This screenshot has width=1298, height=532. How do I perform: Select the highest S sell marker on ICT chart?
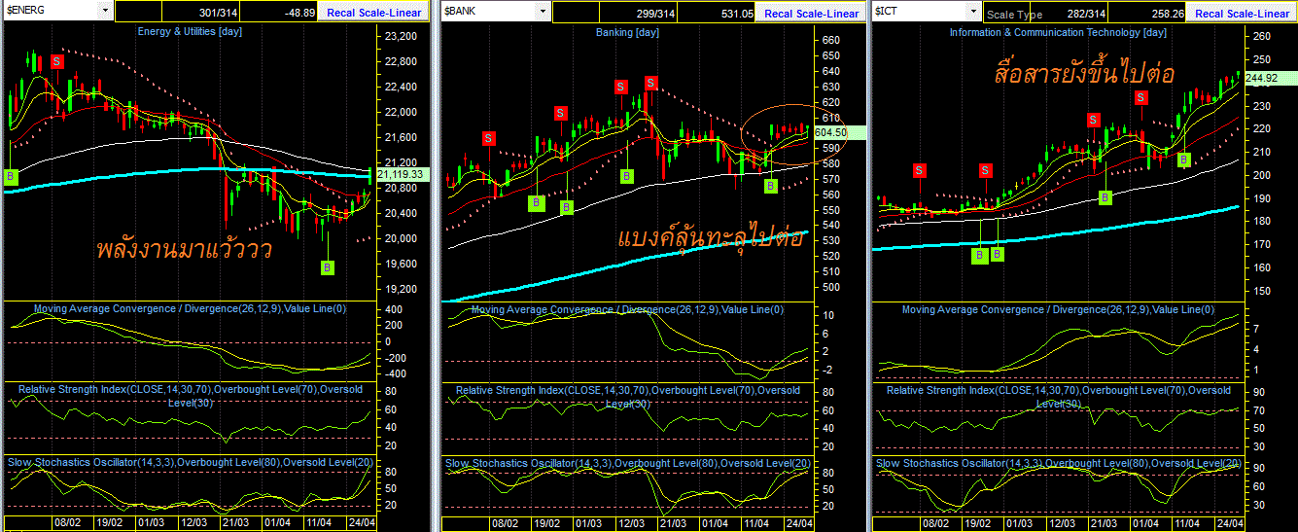tap(1140, 97)
